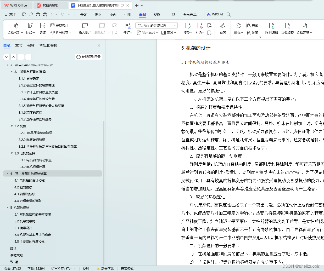Open the 修订 track changes tool
The width and height of the screenshot is (324, 271).
point(128,29)
